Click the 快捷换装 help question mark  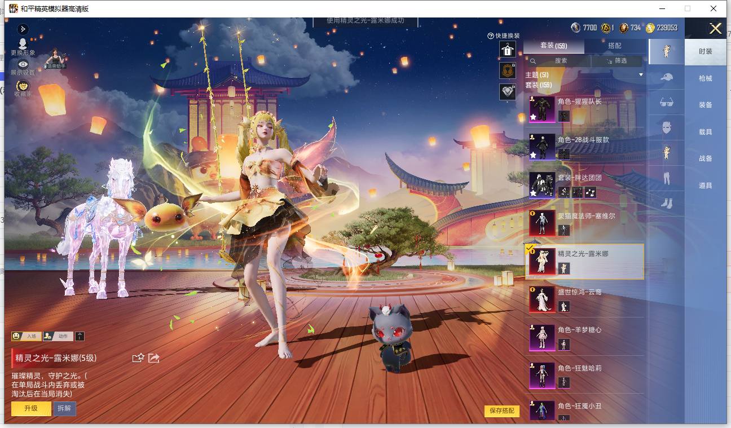491,36
